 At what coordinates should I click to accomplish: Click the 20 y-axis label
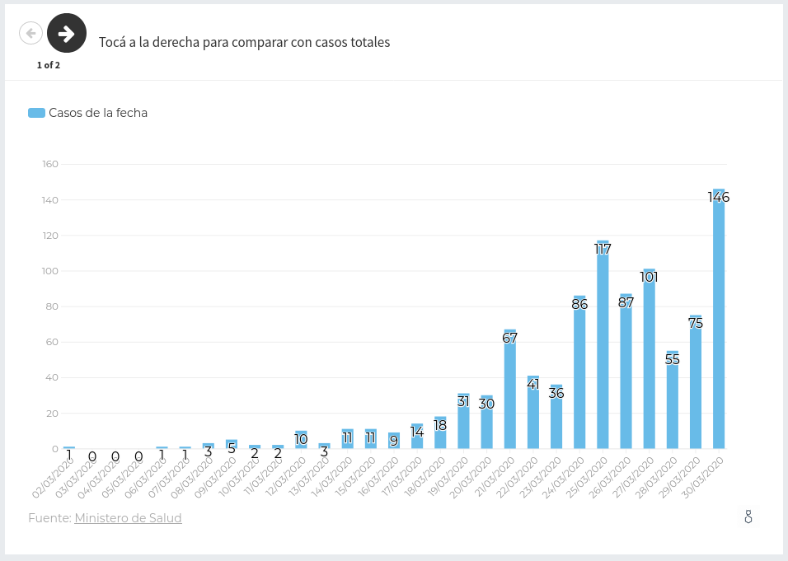pyautogui.click(x=52, y=414)
